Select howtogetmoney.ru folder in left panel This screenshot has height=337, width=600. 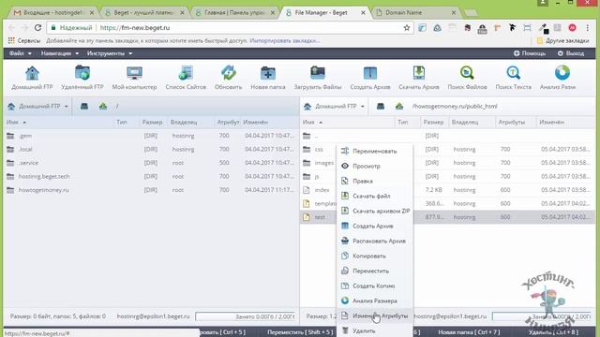(x=151, y=190)
